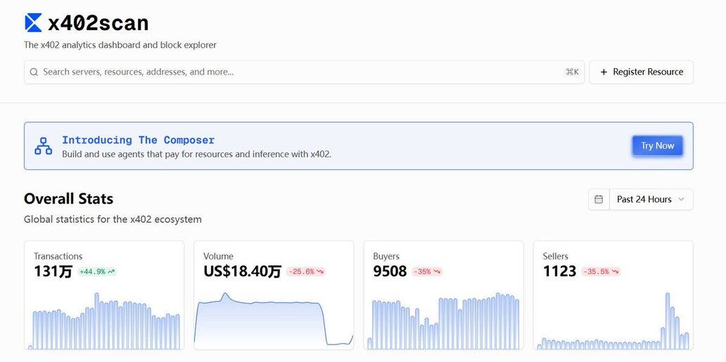Viewport: 726px width, 362px height.
Task: Click the plus icon in Register Resource
Action: 604,72
